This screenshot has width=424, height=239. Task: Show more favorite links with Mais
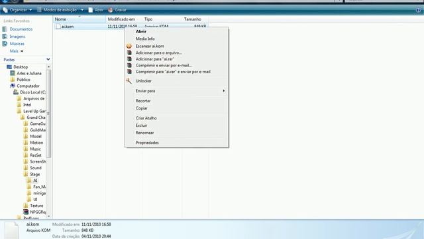[17, 51]
